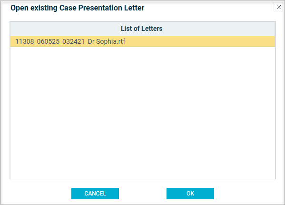Sort letters by clicking List of Letters header
The image size is (285, 205).
(x=143, y=29)
